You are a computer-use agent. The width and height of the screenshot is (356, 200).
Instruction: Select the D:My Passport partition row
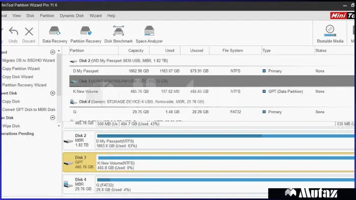212,71
